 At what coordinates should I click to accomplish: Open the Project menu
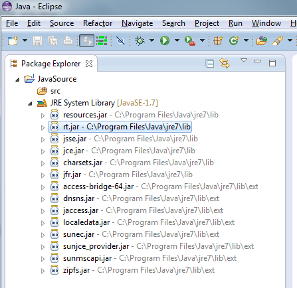[x=207, y=24]
